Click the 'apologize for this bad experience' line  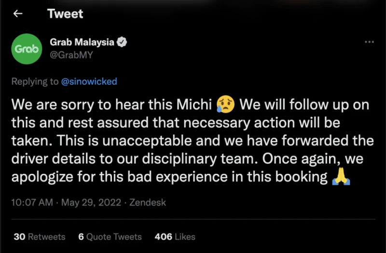(x=169, y=177)
